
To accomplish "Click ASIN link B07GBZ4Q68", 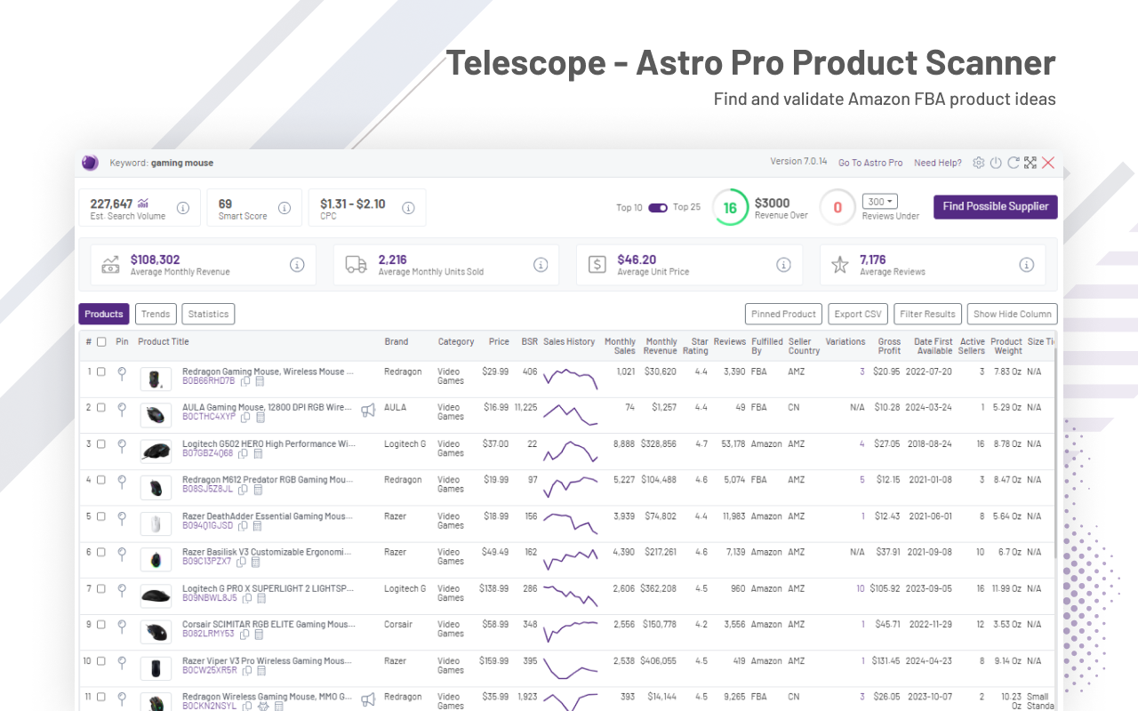I will point(208,453).
